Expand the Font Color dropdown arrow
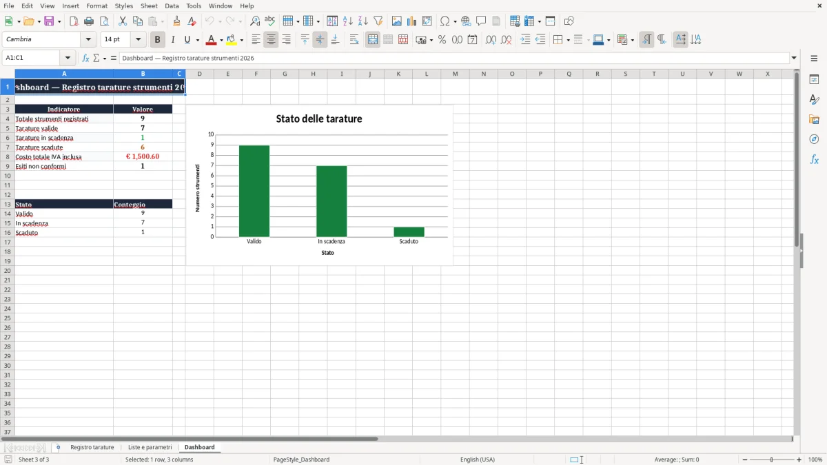 [x=221, y=40]
